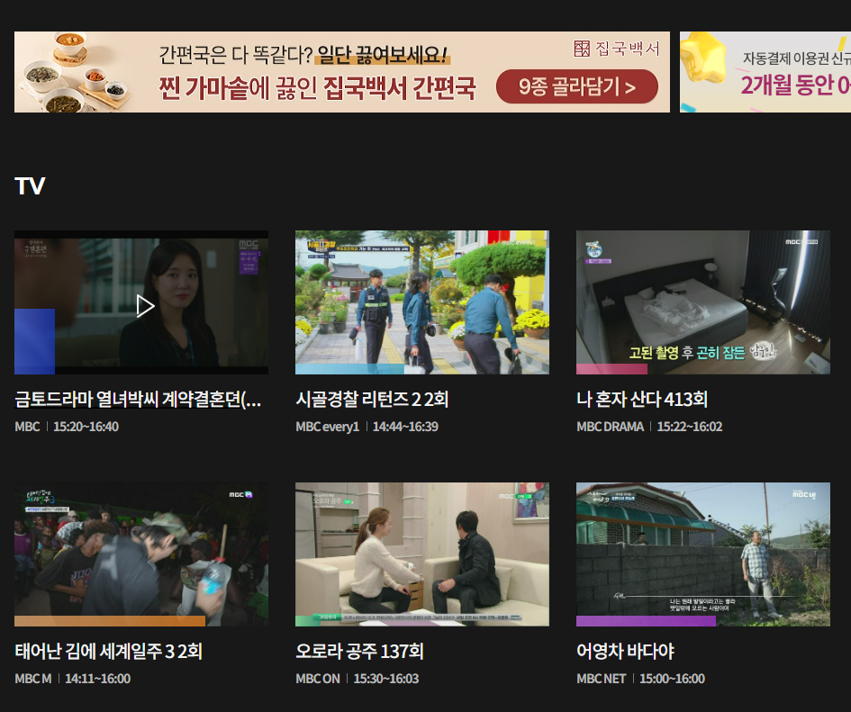The image size is (851, 712).
Task: Click progress bar on 어영차 바다야 thumbnail
Action: pyautogui.click(x=646, y=621)
